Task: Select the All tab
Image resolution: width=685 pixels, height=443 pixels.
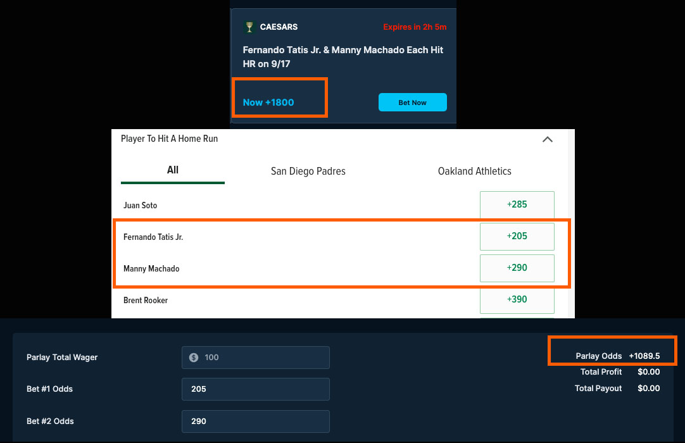Action: 173,170
